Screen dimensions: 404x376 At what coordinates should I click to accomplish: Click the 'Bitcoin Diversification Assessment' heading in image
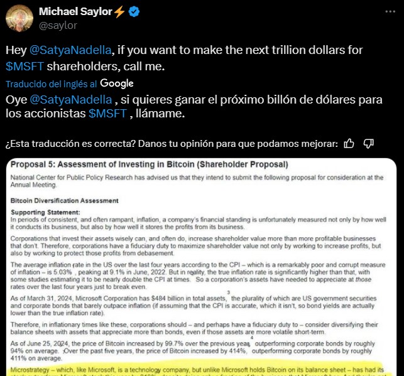pyautogui.click(x=65, y=201)
